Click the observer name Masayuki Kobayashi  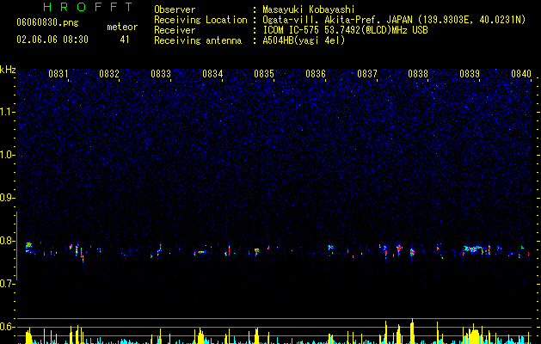[x=309, y=9]
